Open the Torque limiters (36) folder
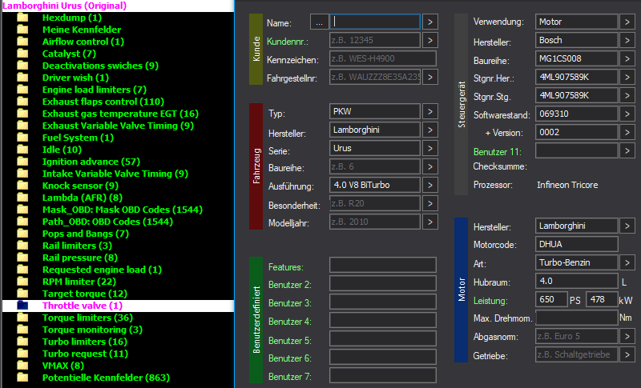Screen dimensions: 641x388 [87, 318]
